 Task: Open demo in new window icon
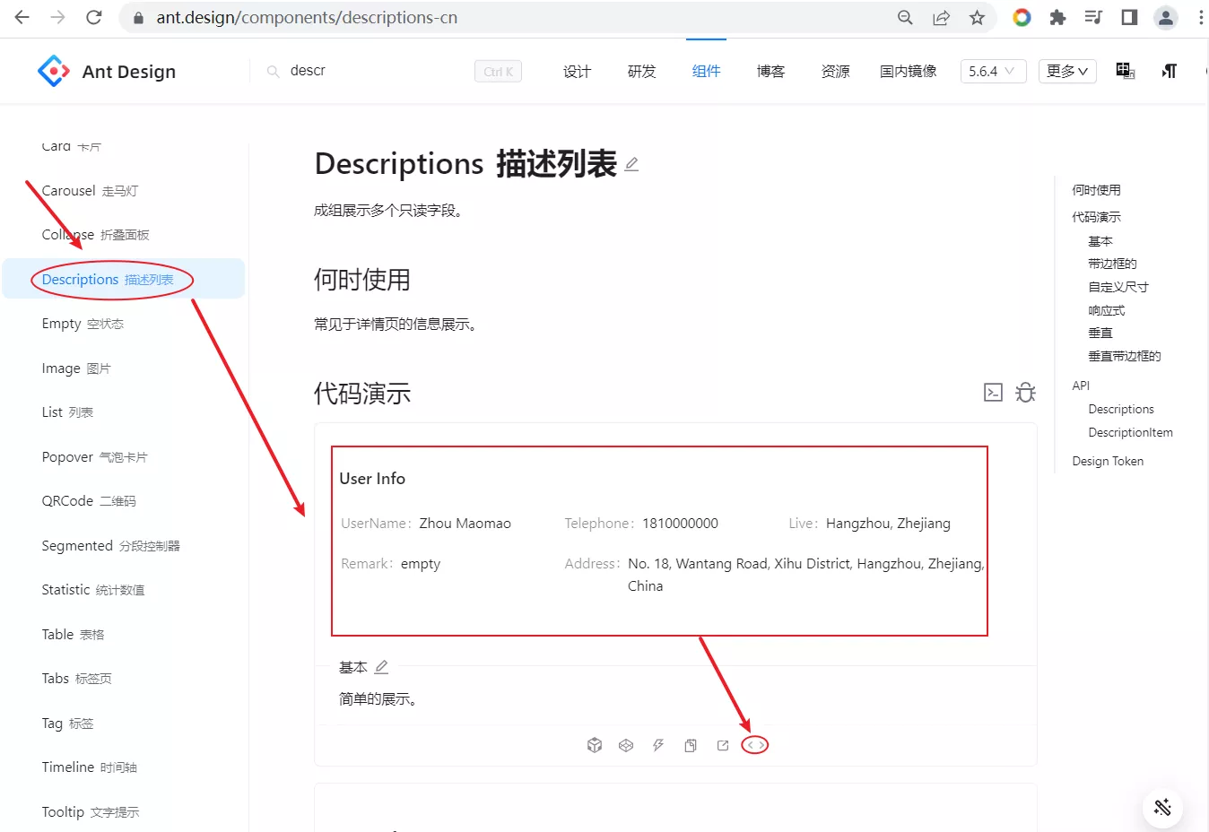(x=723, y=745)
